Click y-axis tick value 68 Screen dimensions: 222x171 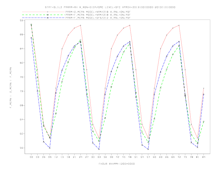(21, 106)
